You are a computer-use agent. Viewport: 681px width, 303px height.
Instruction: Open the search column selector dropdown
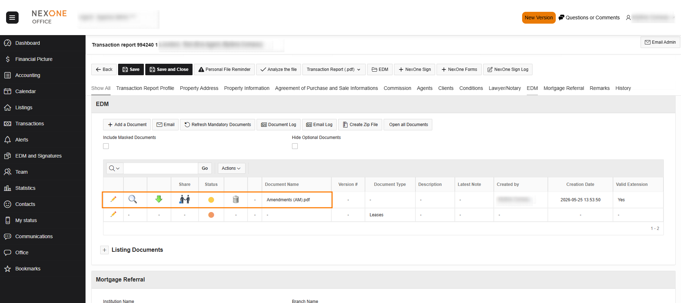click(x=115, y=168)
